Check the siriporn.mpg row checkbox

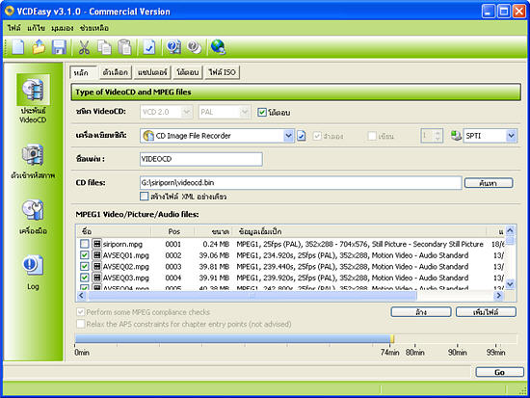coord(85,244)
